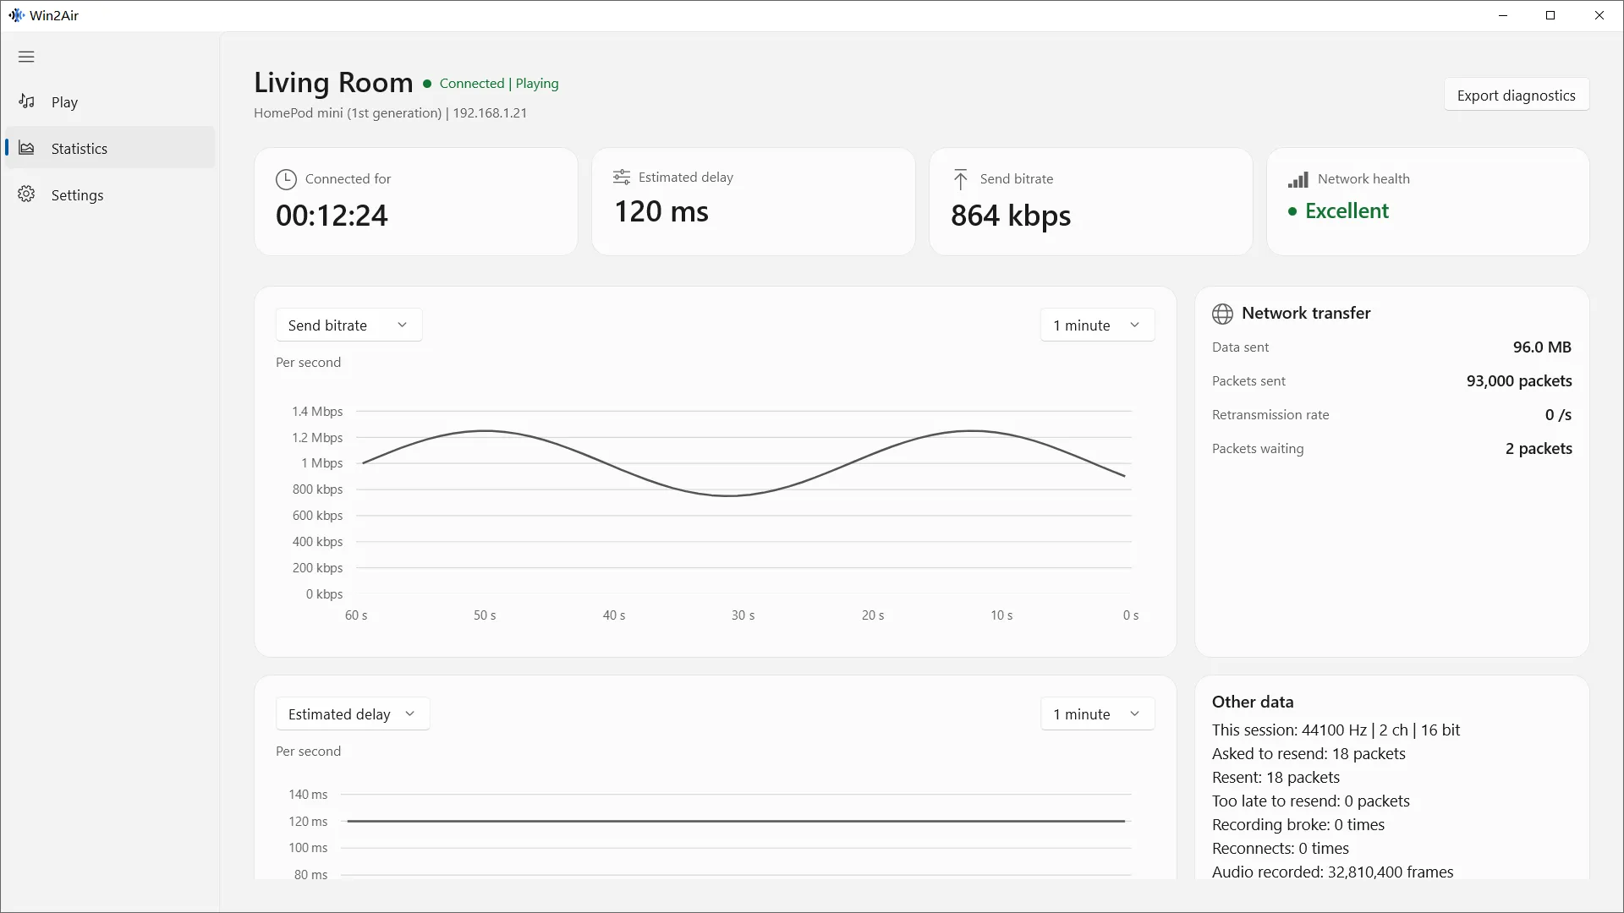Click the Win2Air app logo icon
The width and height of the screenshot is (1624, 913).
pyautogui.click(x=16, y=15)
